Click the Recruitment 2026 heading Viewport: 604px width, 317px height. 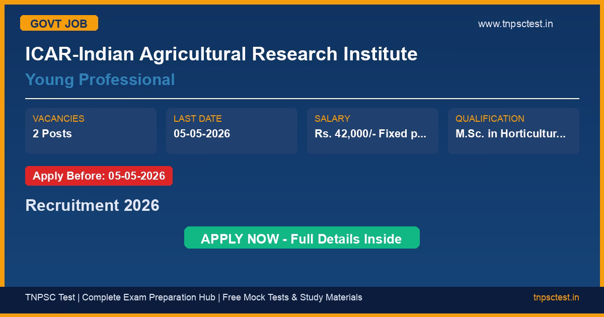tap(92, 205)
